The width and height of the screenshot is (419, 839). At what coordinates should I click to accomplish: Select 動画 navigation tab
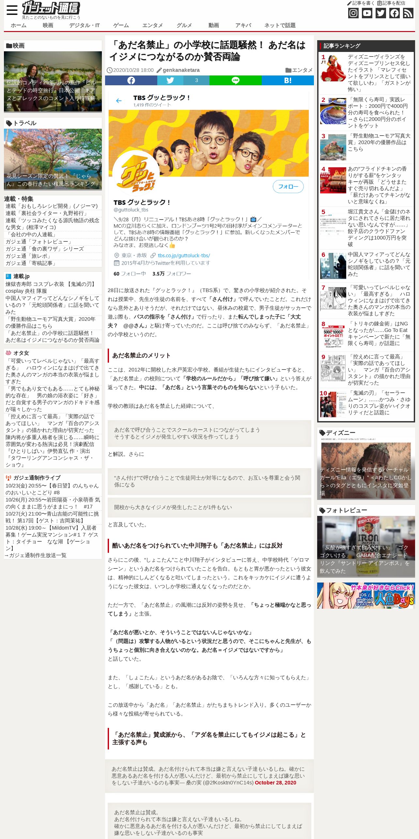[x=214, y=25]
